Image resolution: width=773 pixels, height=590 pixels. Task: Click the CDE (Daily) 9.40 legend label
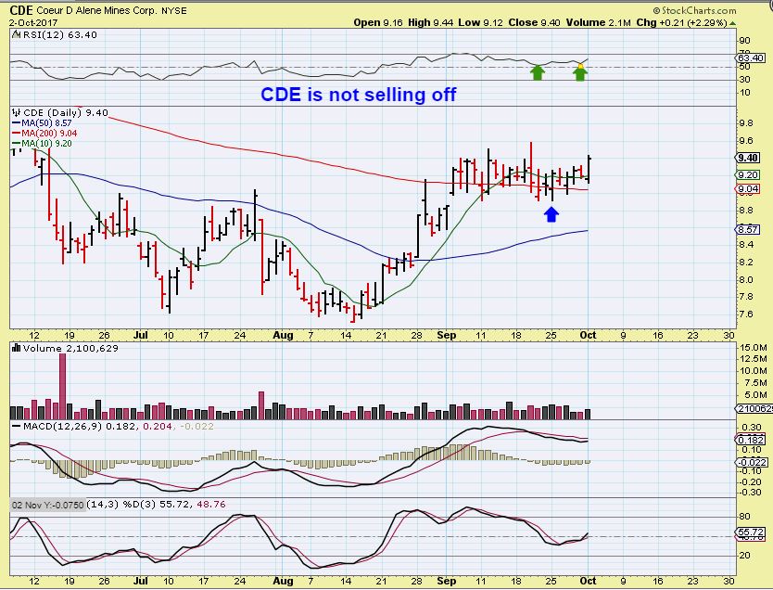66,112
